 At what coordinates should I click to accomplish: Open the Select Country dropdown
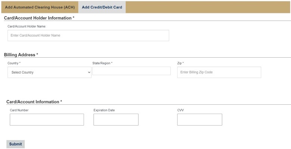pos(49,72)
